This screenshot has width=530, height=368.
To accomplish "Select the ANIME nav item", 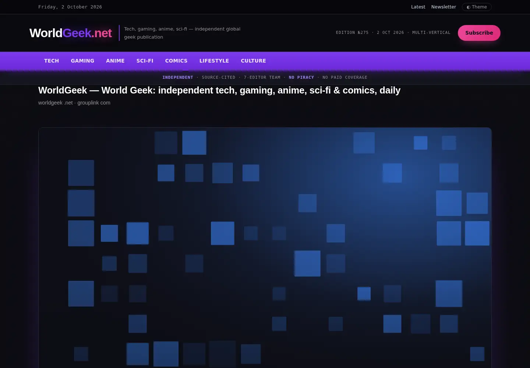I will [115, 61].
